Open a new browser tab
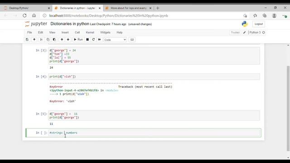290x163 pixels. point(158,8)
